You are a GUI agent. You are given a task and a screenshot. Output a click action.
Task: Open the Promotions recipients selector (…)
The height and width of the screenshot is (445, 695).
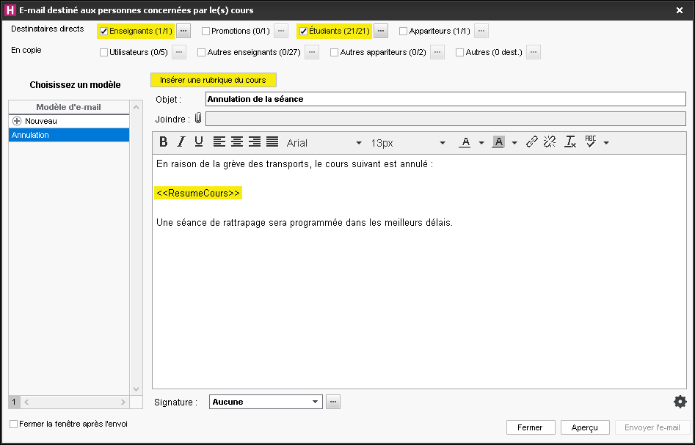(x=281, y=31)
